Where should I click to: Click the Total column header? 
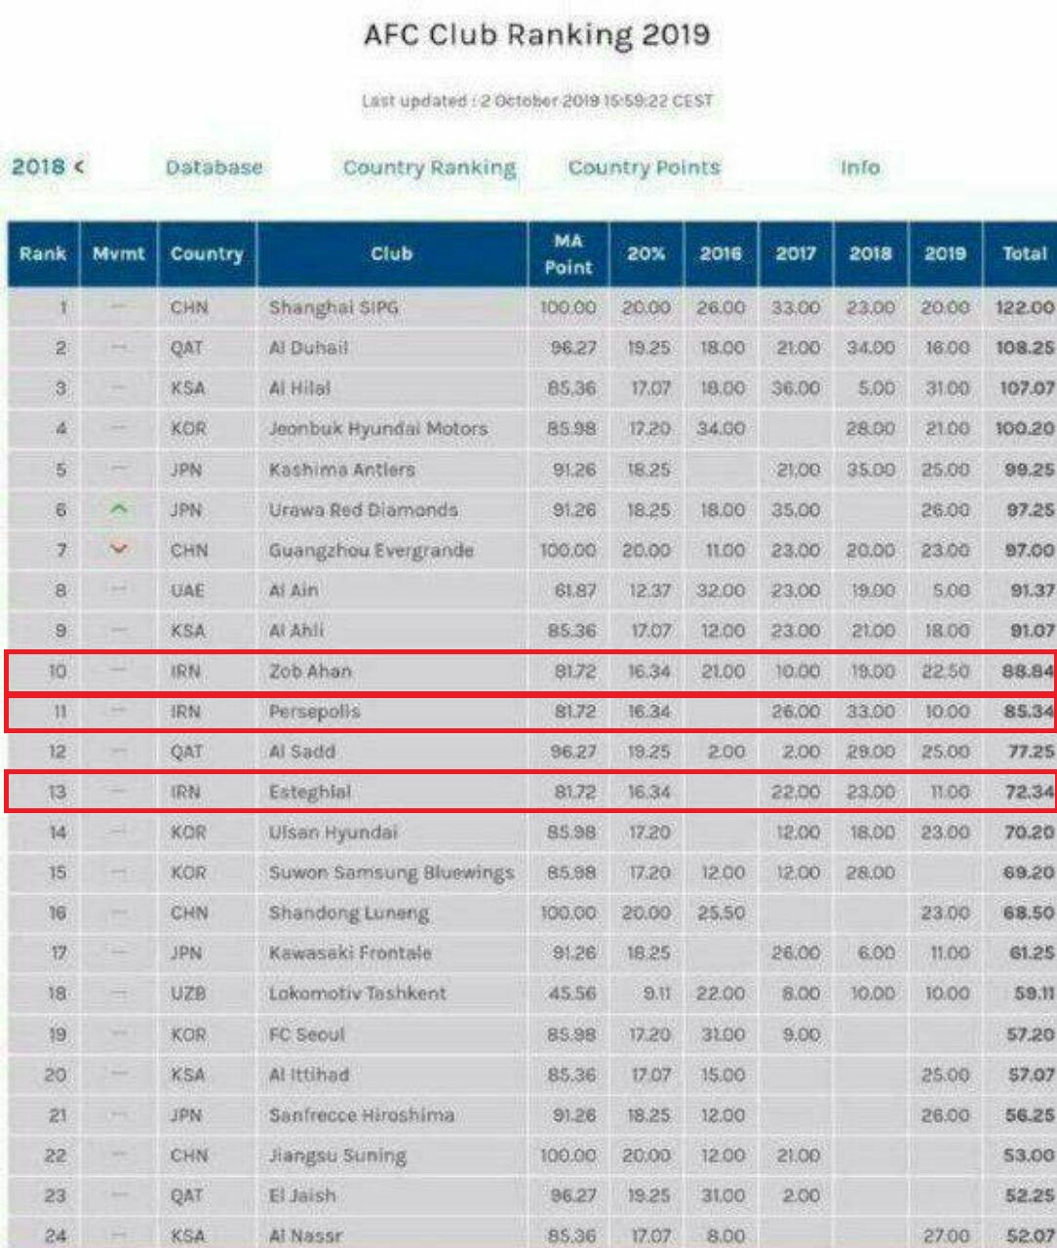click(1023, 253)
